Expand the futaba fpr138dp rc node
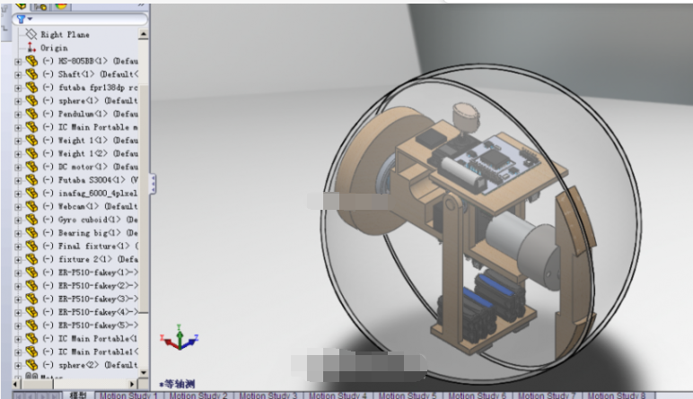Screen dimensions: 693x399 pyautogui.click(x=18, y=88)
